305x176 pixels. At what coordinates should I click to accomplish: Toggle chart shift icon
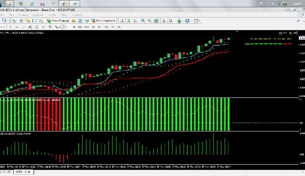[x=171, y=21]
